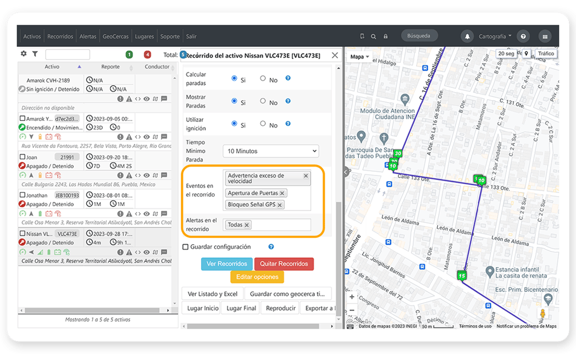Click the location pin icon on the map toolbar
Screen dimensions: 576x354
526,53
